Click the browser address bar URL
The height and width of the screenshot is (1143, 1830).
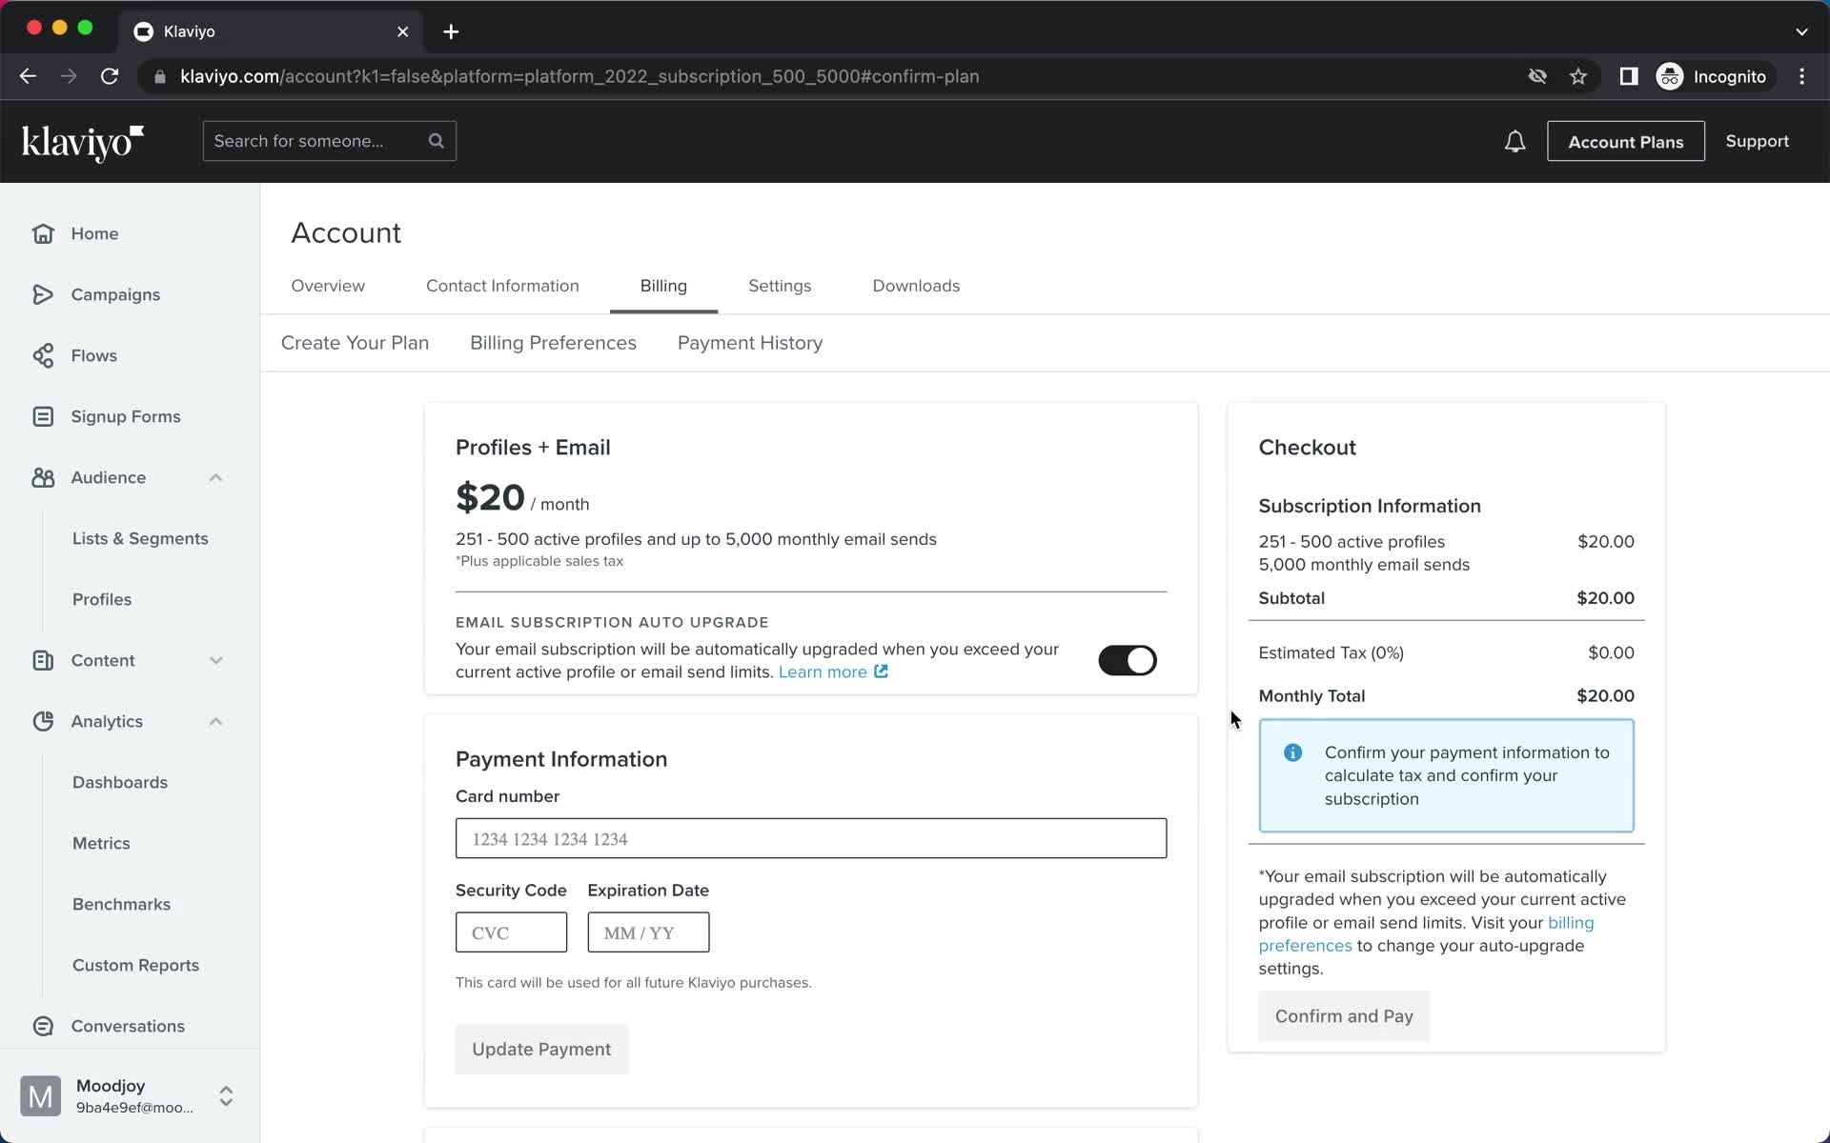pos(579,76)
